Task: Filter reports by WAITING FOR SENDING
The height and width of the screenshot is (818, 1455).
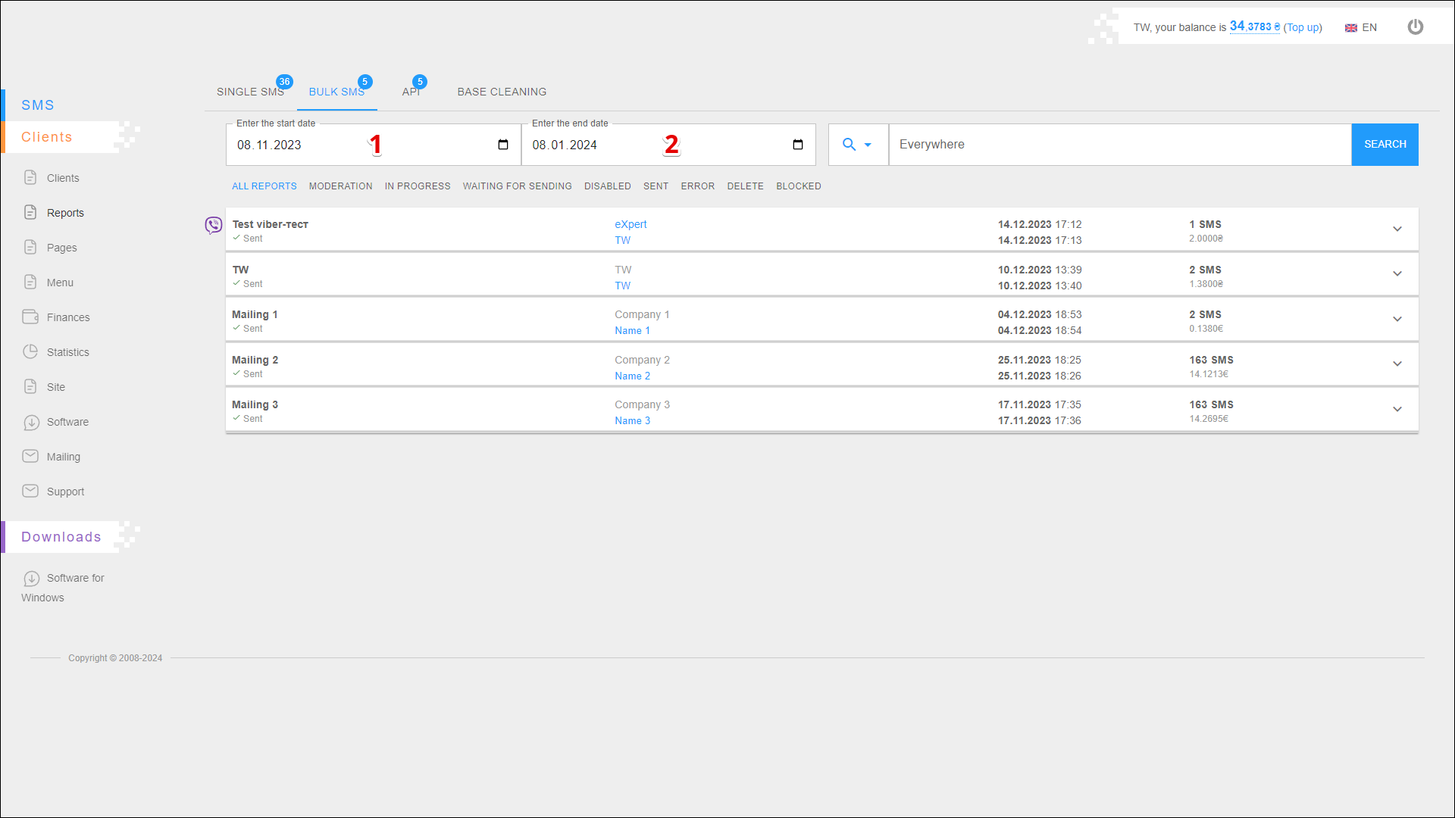Action: coord(517,186)
